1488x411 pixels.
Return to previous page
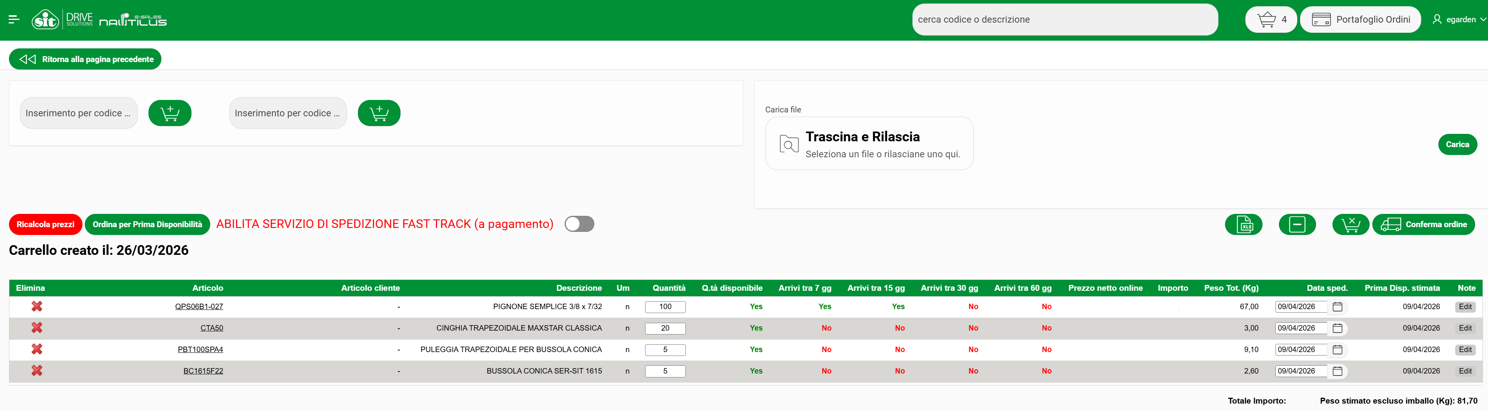[x=86, y=59]
